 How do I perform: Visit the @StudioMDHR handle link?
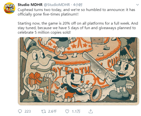(57, 5)
